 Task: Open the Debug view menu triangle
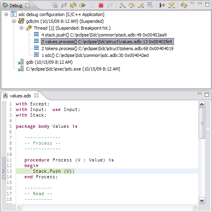pyautogui.click(x=192, y=3)
